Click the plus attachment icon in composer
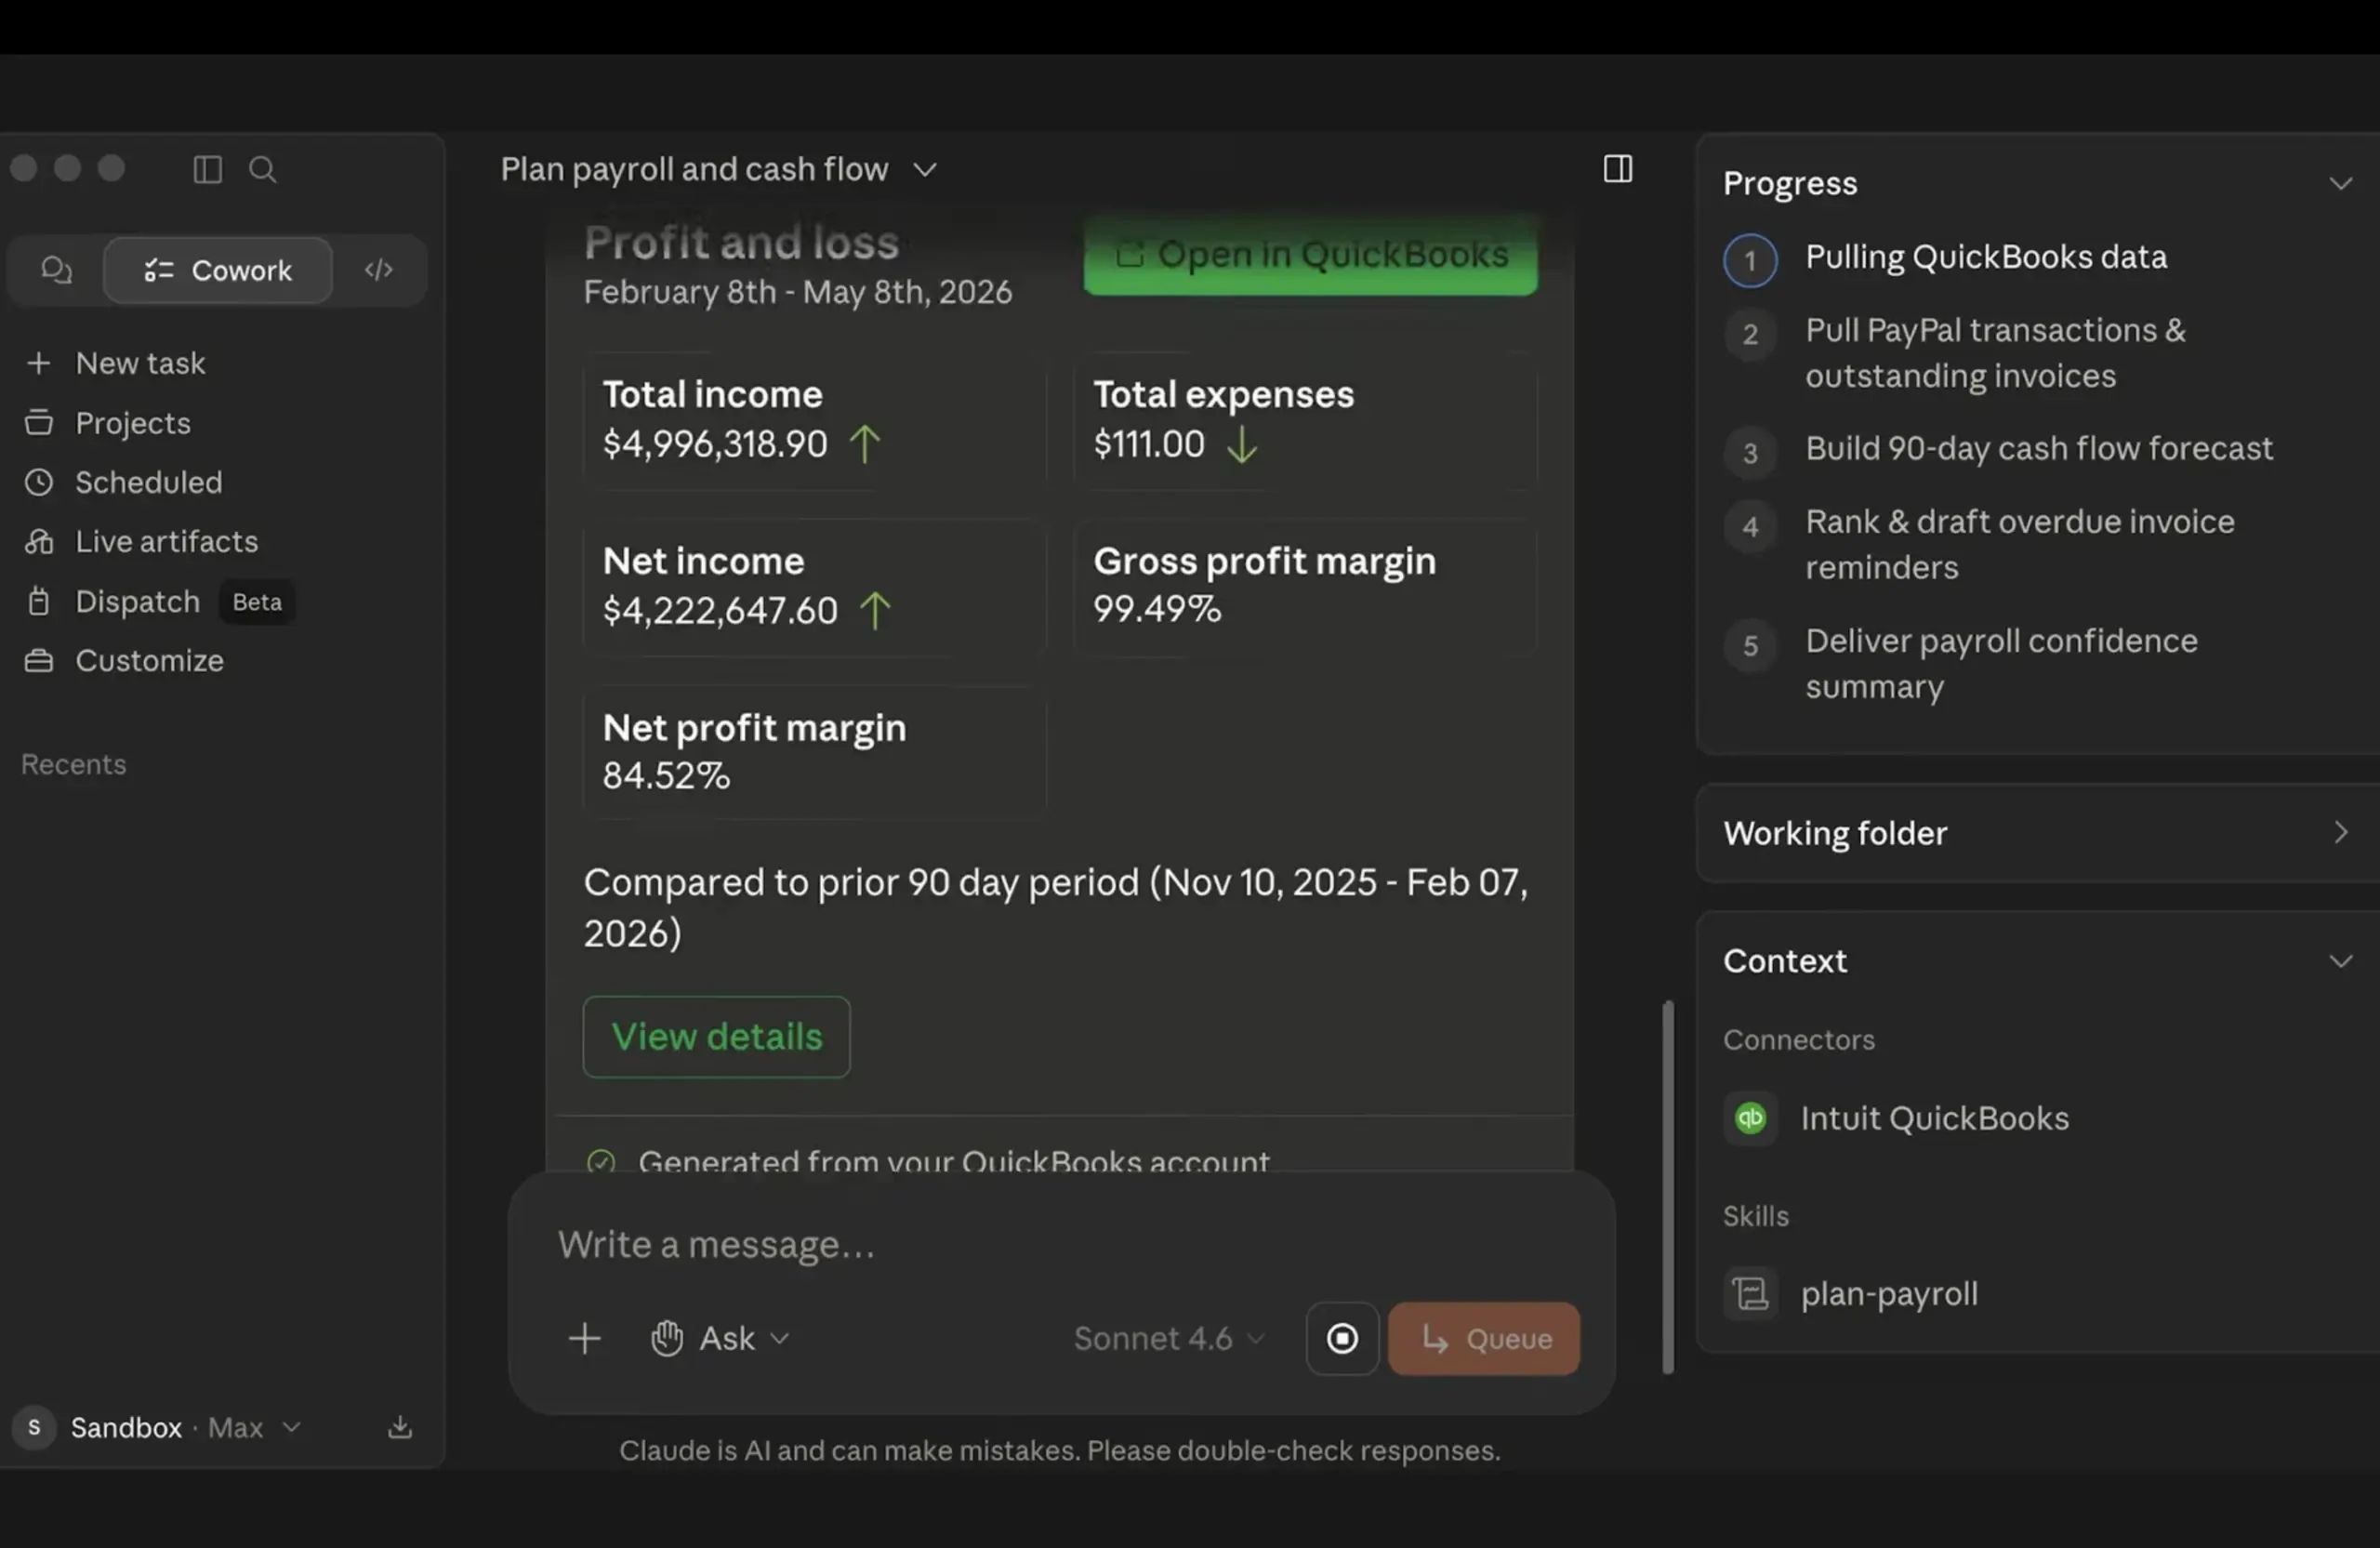2380x1548 pixels. pyautogui.click(x=585, y=1338)
